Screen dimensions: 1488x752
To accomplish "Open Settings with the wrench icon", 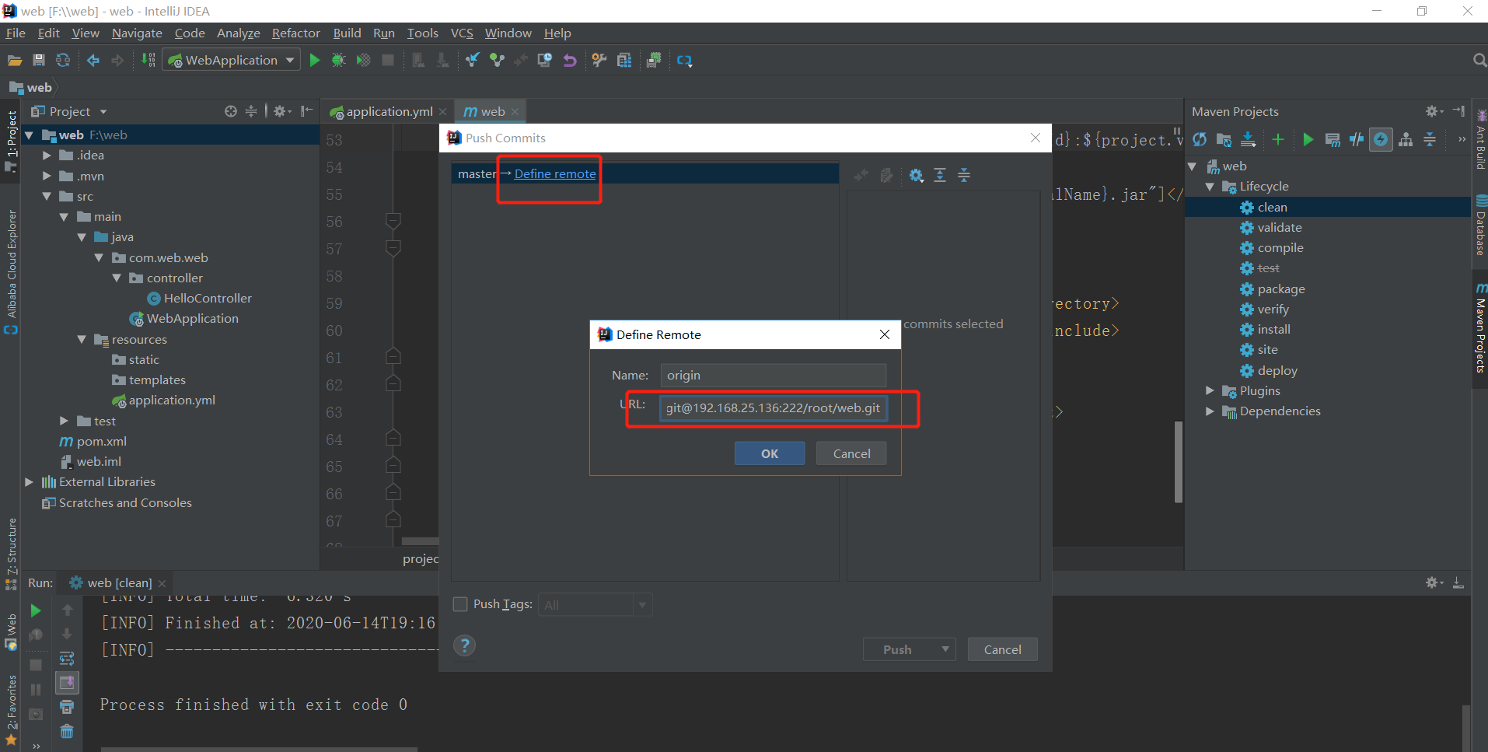I will click(599, 61).
